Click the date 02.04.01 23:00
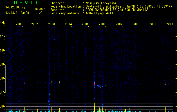 (x=17, y=13)
